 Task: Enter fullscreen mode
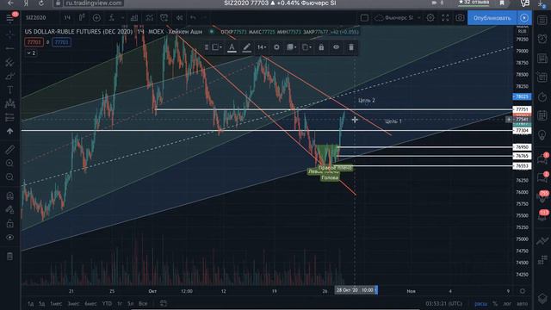point(445,17)
